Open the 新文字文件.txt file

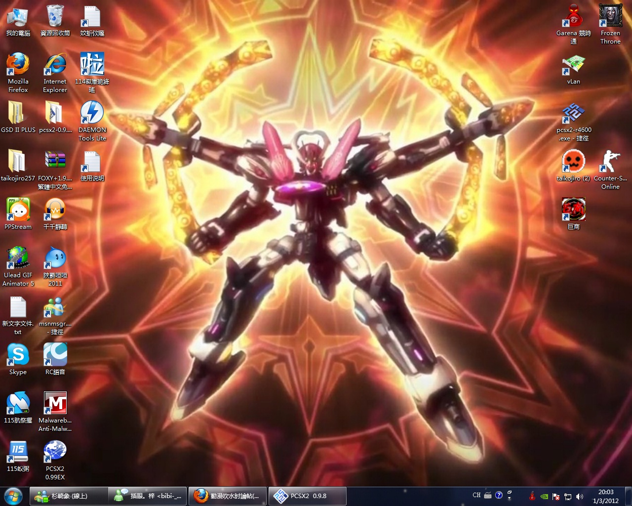pos(18,315)
